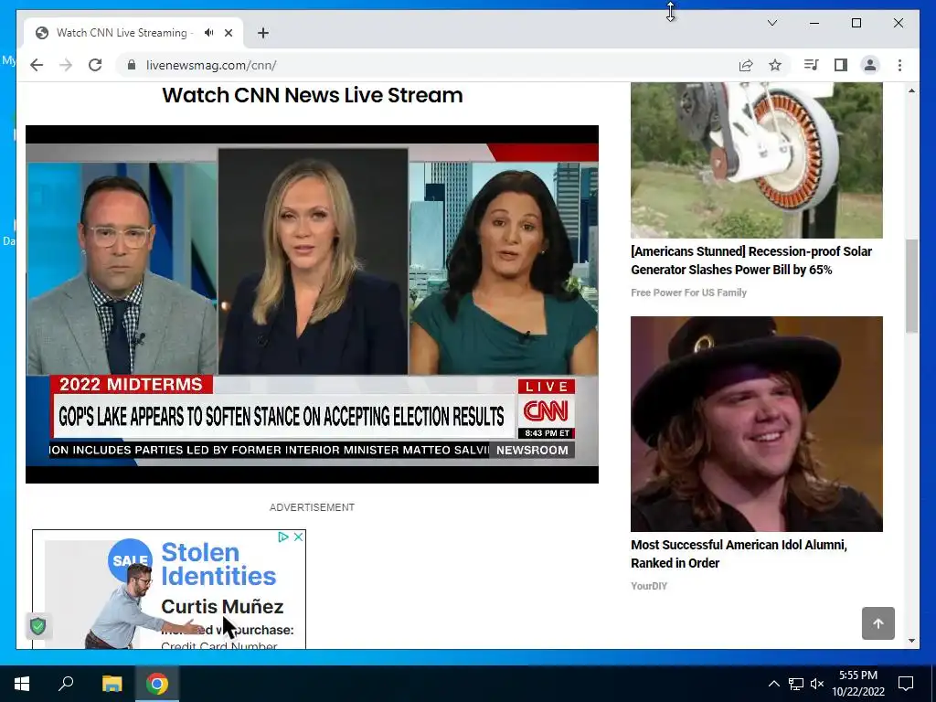Expand the tab search dropdown chevron

coord(771,23)
